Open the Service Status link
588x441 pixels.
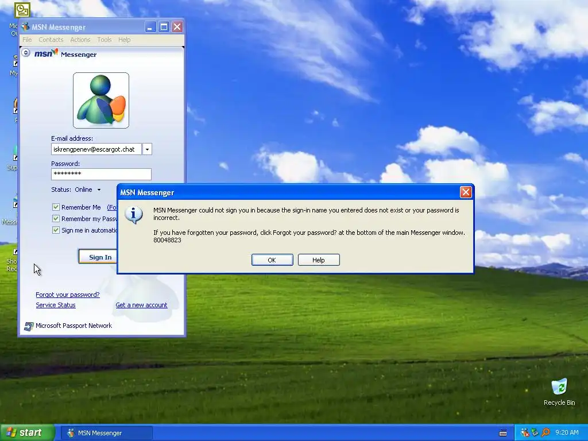pos(56,305)
